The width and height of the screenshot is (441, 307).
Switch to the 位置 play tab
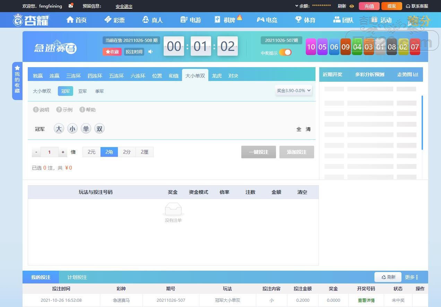coord(157,76)
